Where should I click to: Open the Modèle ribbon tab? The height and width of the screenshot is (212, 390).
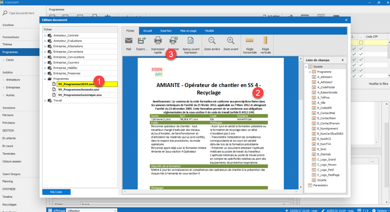[x=210, y=31]
